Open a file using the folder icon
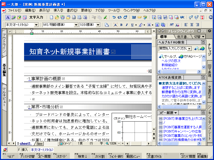The width and height of the screenshot is (214, 160). coord(57,17)
